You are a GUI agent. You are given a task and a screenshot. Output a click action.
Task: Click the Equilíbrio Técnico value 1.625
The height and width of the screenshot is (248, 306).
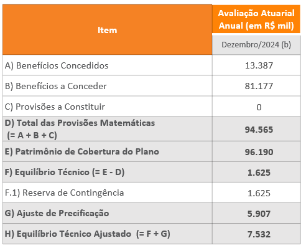[259, 173]
